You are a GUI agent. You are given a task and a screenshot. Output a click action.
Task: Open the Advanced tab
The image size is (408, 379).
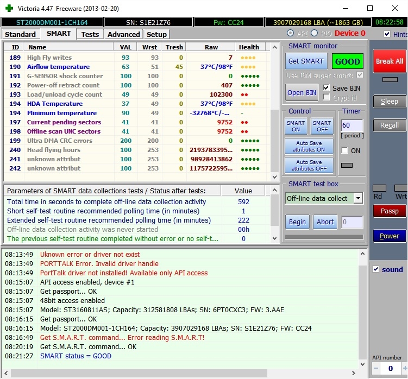[124, 34]
